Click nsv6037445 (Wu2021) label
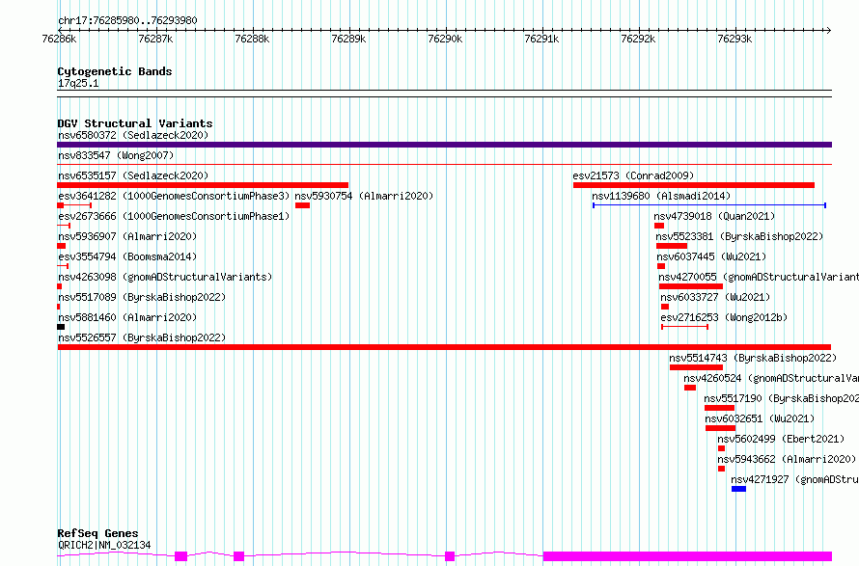859x566 pixels. pyautogui.click(x=711, y=256)
